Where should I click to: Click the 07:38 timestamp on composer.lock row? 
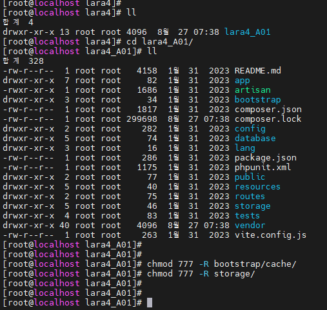click(217, 119)
